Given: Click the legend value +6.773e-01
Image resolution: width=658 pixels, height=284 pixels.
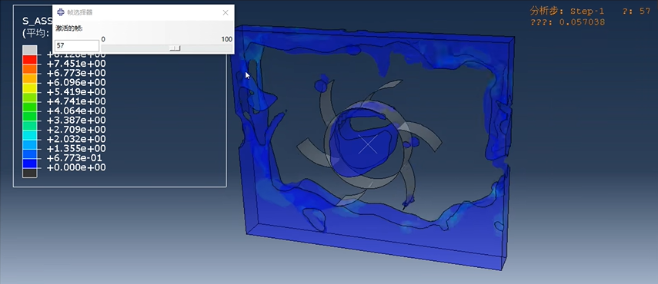Looking at the screenshot, I should point(75,158).
